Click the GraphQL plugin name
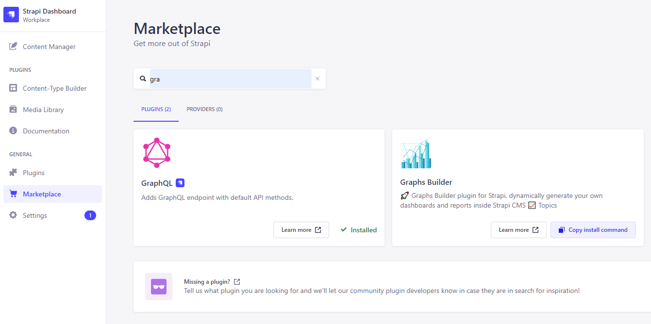Screen dimensions: 651x324 point(157,183)
